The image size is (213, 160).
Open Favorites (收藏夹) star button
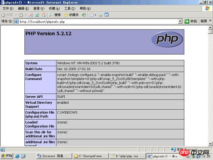pyautogui.click(x=71, y=15)
